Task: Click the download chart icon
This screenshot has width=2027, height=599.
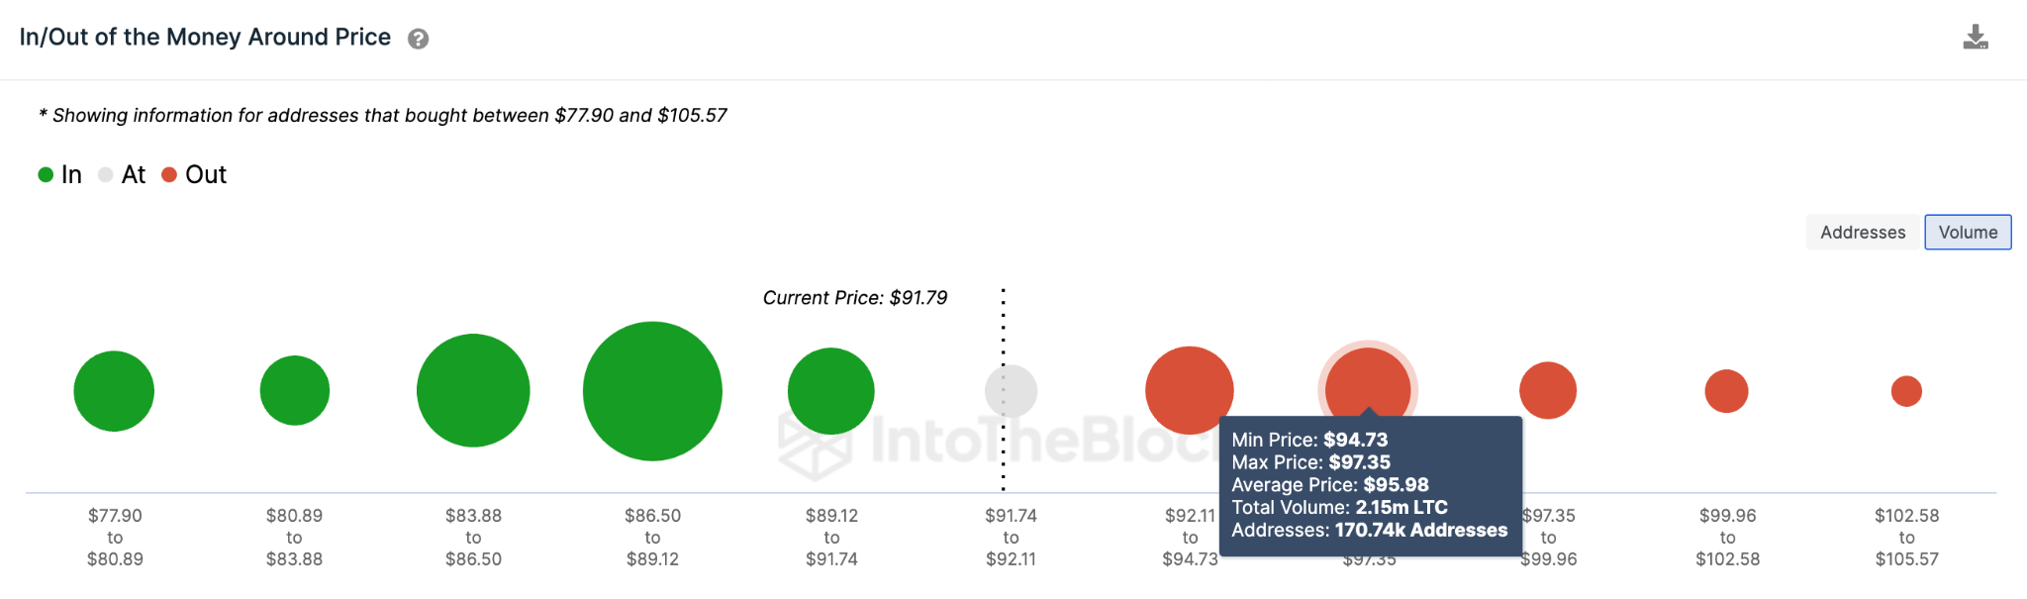Action: click(1975, 38)
